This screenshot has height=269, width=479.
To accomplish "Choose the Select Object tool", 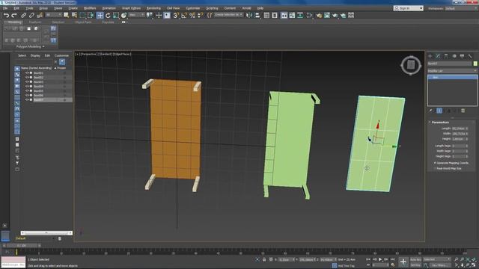I will tap(67, 15).
